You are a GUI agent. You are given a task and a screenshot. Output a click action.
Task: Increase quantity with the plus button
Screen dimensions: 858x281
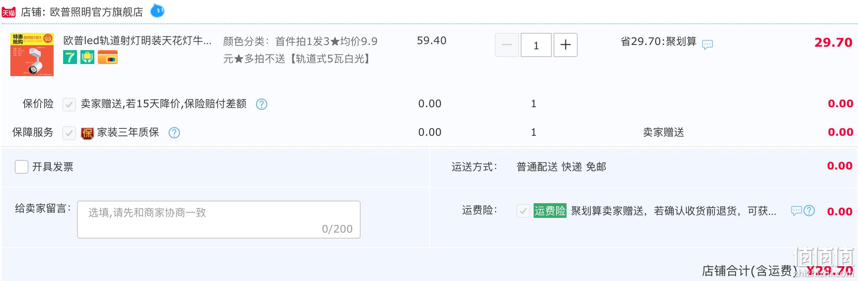(x=566, y=45)
